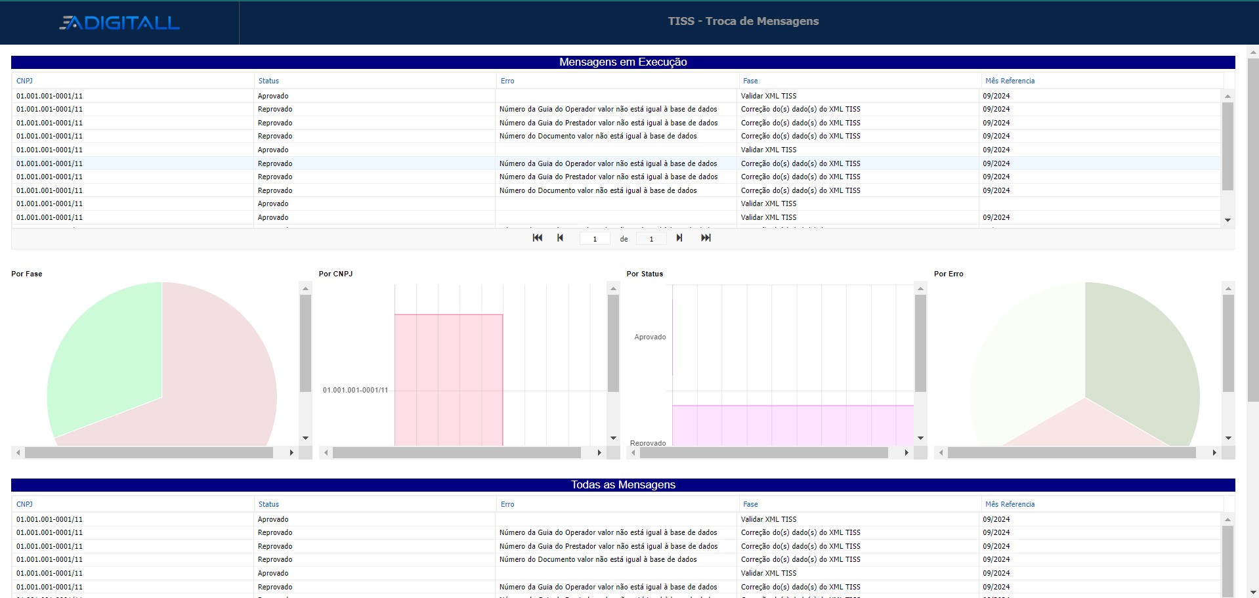Click vertical scrollbar thumb of Mensagens em Execução

coord(1227,146)
